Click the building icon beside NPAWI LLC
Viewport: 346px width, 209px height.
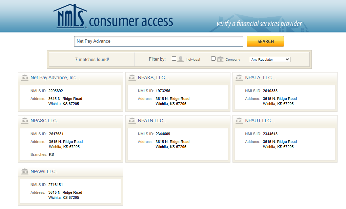point(25,171)
